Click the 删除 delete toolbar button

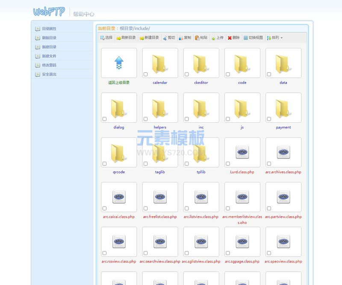pyautogui.click(x=233, y=38)
